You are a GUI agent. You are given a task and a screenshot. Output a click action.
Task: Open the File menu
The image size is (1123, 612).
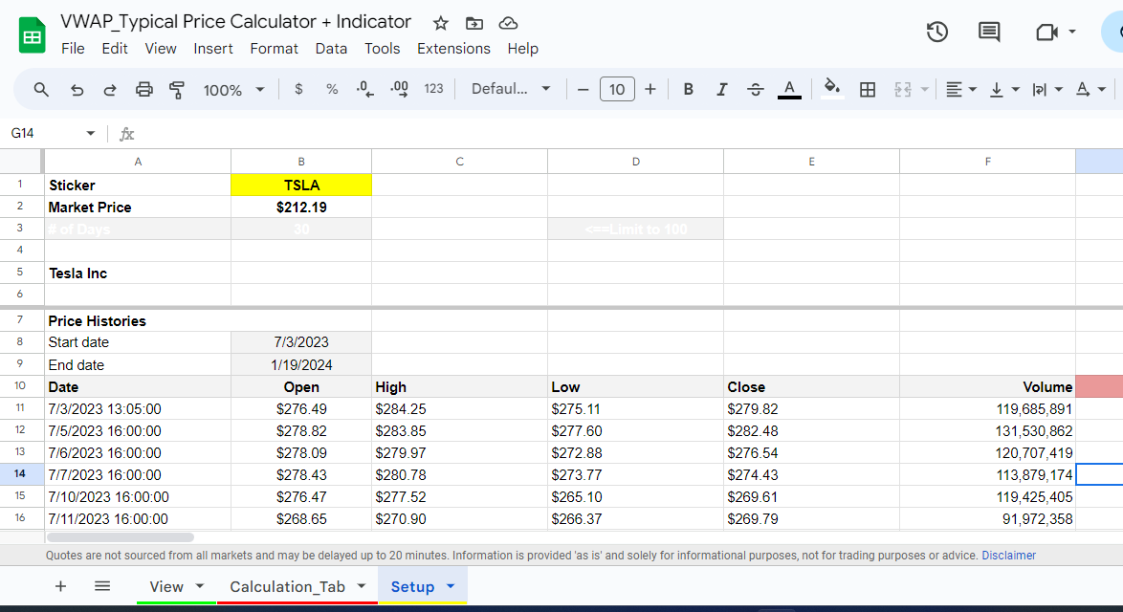[73, 49]
